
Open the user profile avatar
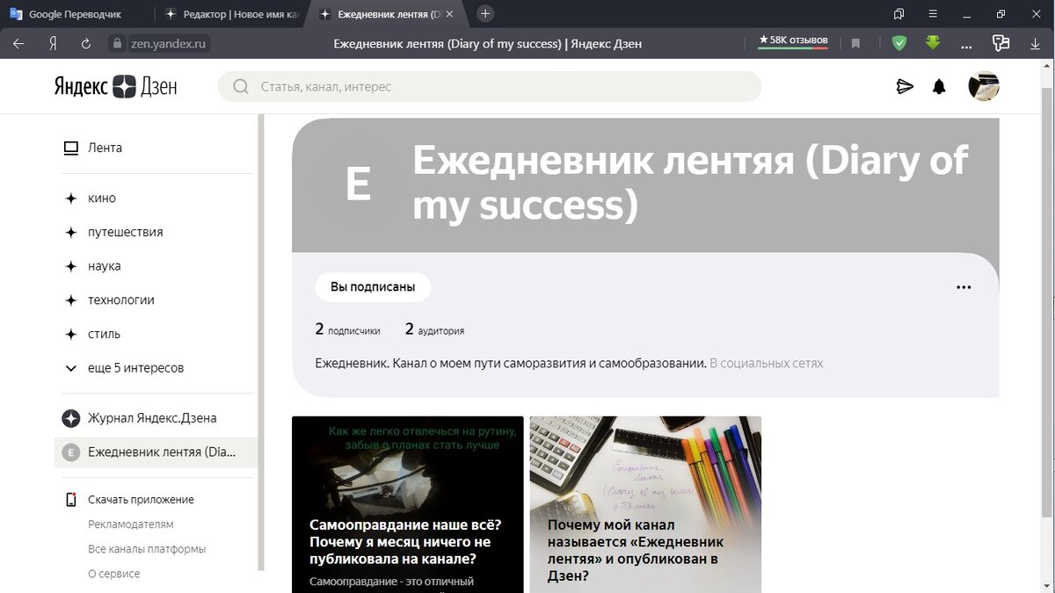(984, 86)
